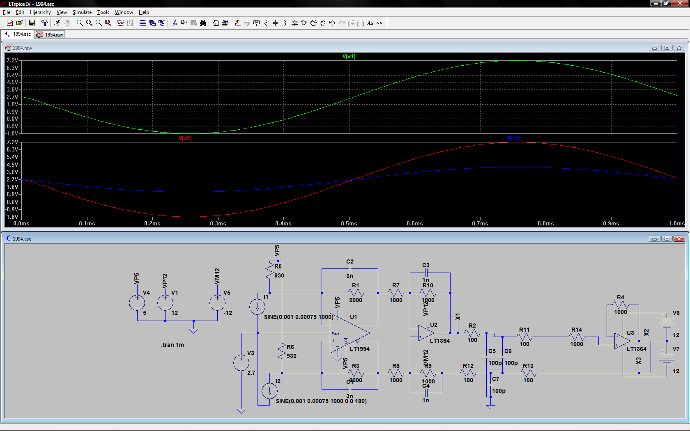Viewport: 690px width, 431px height.
Task: Select the Drag closed-hand tool
Action: [323, 23]
